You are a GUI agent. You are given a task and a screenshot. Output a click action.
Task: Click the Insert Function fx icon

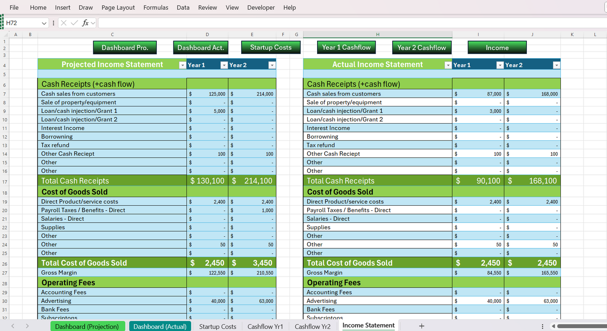click(x=85, y=23)
